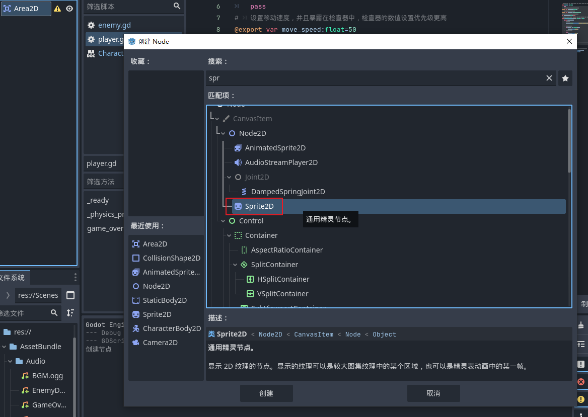Select AnimatedSprite2D in the match list
The width and height of the screenshot is (588, 417).
pos(275,147)
